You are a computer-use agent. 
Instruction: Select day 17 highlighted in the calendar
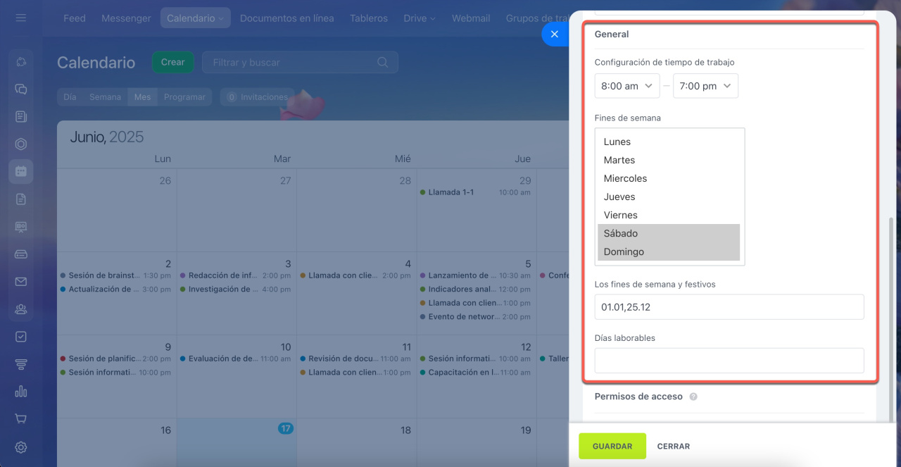285,428
